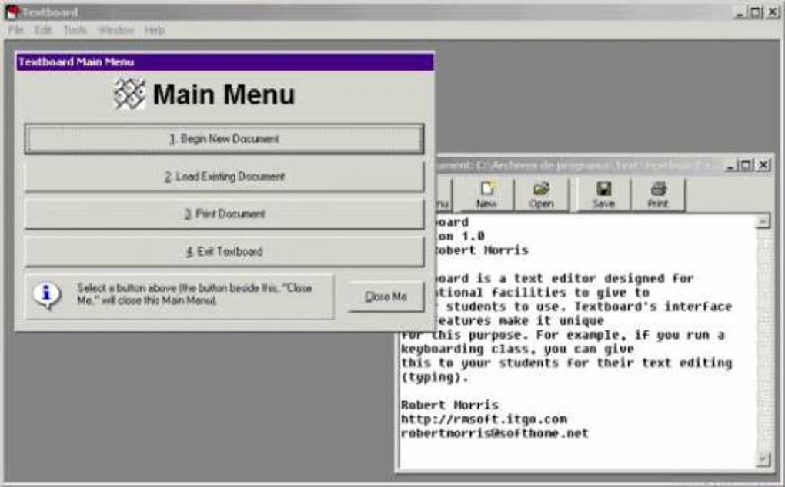Select Exit Textboard
Viewport: 785px width, 487px height.
(223, 252)
